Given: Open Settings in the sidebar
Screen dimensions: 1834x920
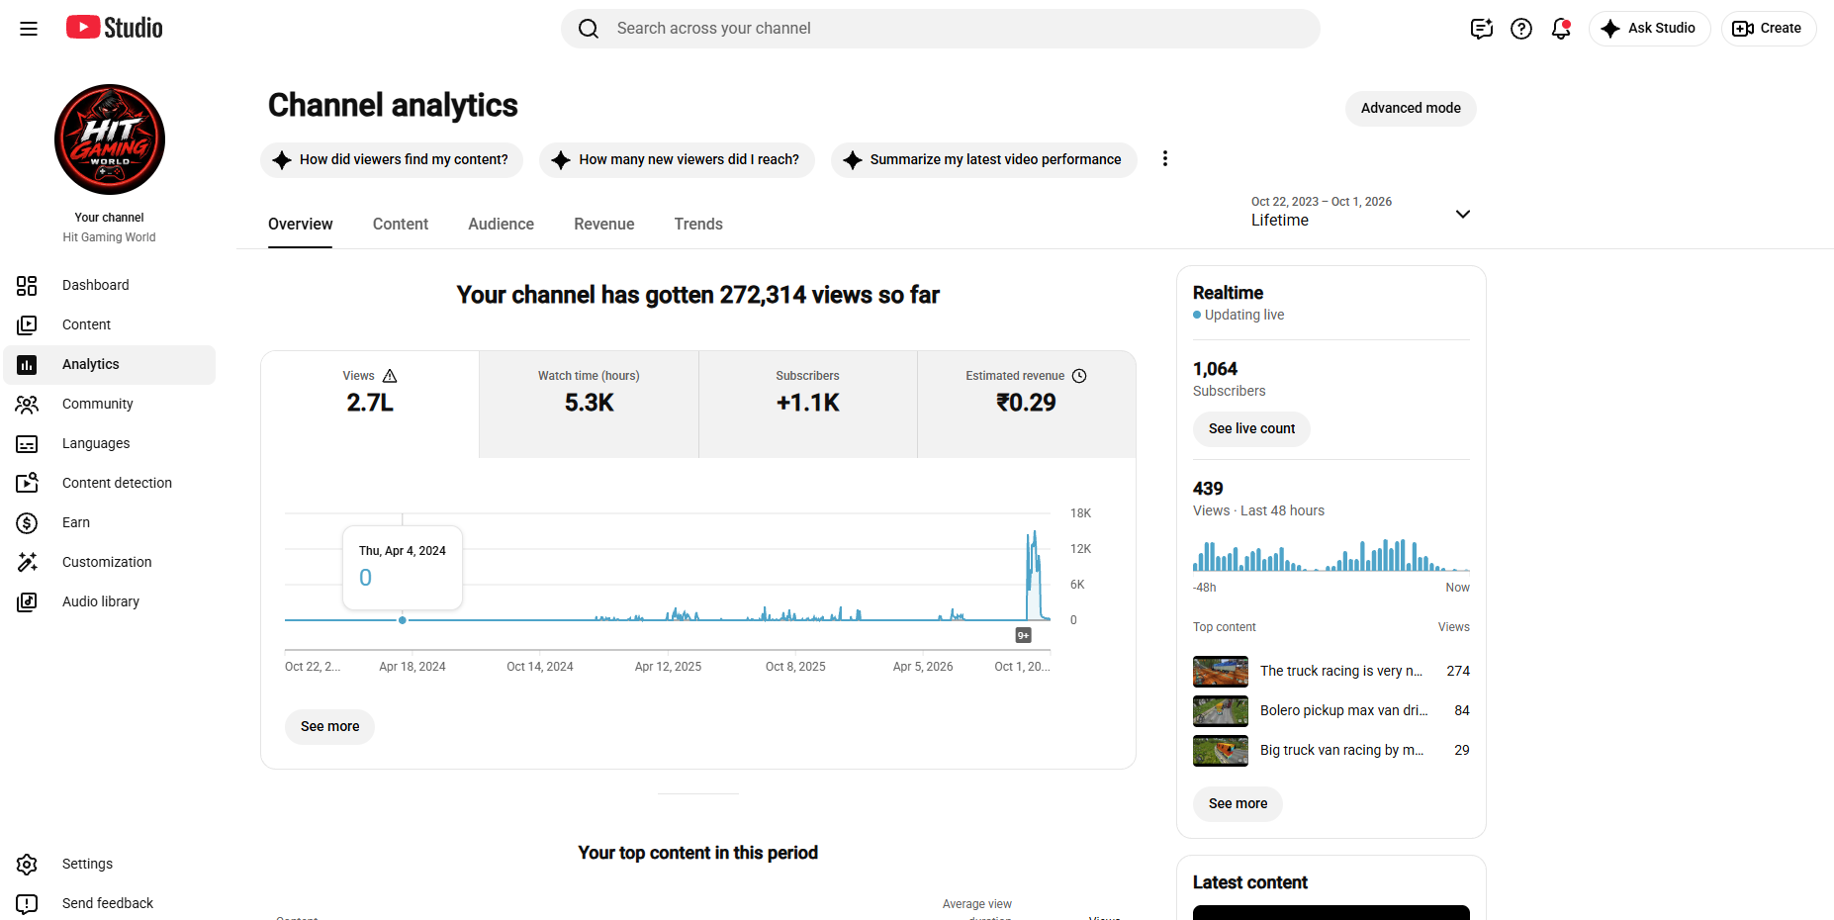Looking at the screenshot, I should (x=110, y=865).
